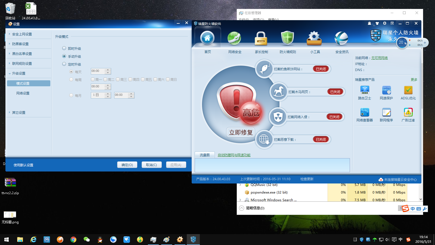This screenshot has height=245, width=435.
Task: Select the 定时升级 radio button
Action: click(x=64, y=64)
